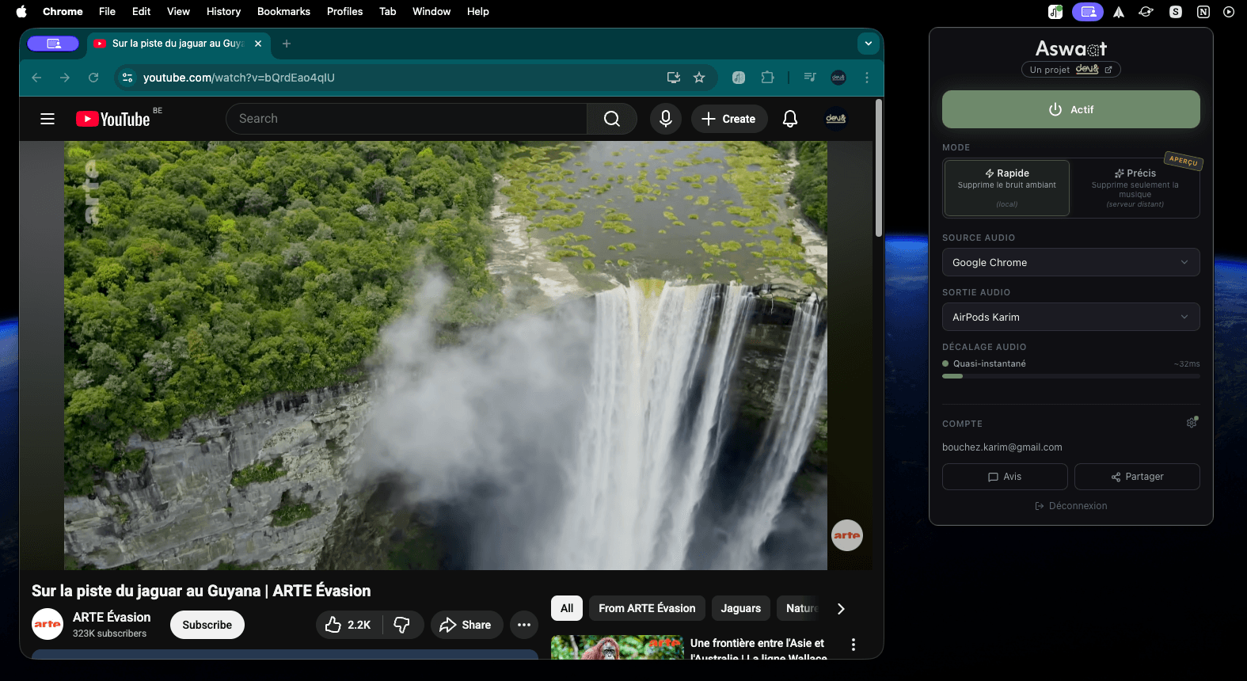Click the YouTube logo
Screen dimensions: 1247x681
[113, 119]
